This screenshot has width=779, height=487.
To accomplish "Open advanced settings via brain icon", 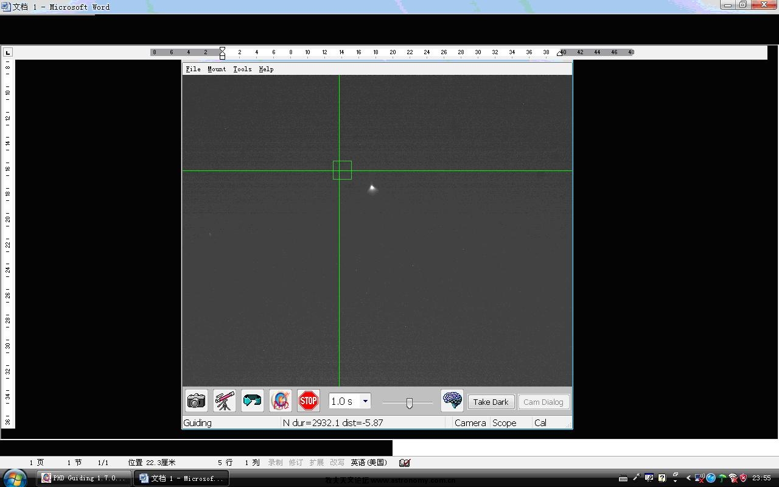I will [452, 401].
